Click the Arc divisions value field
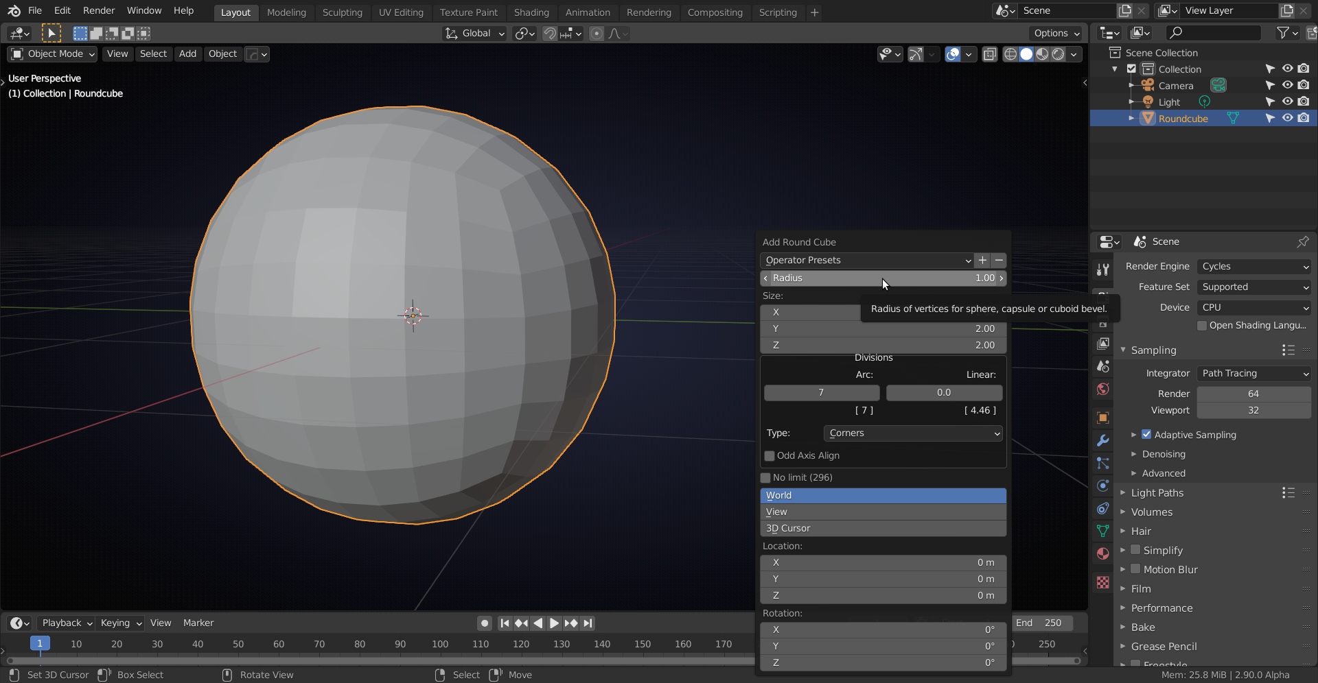Screen dimensions: 1318x683 point(821,392)
